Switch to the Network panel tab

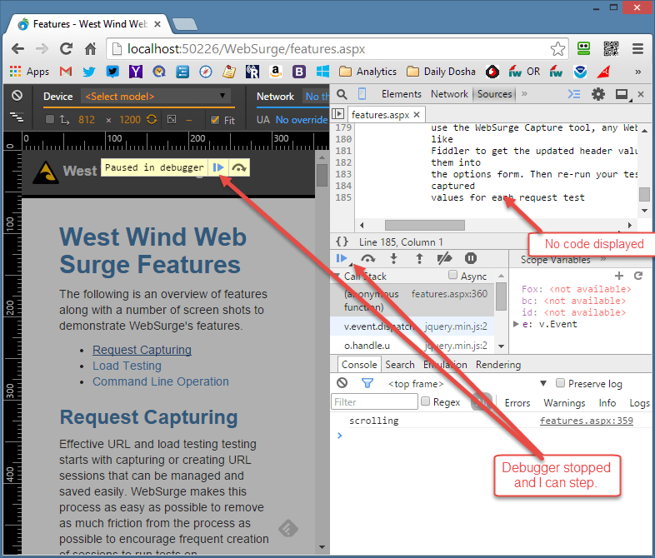[449, 94]
